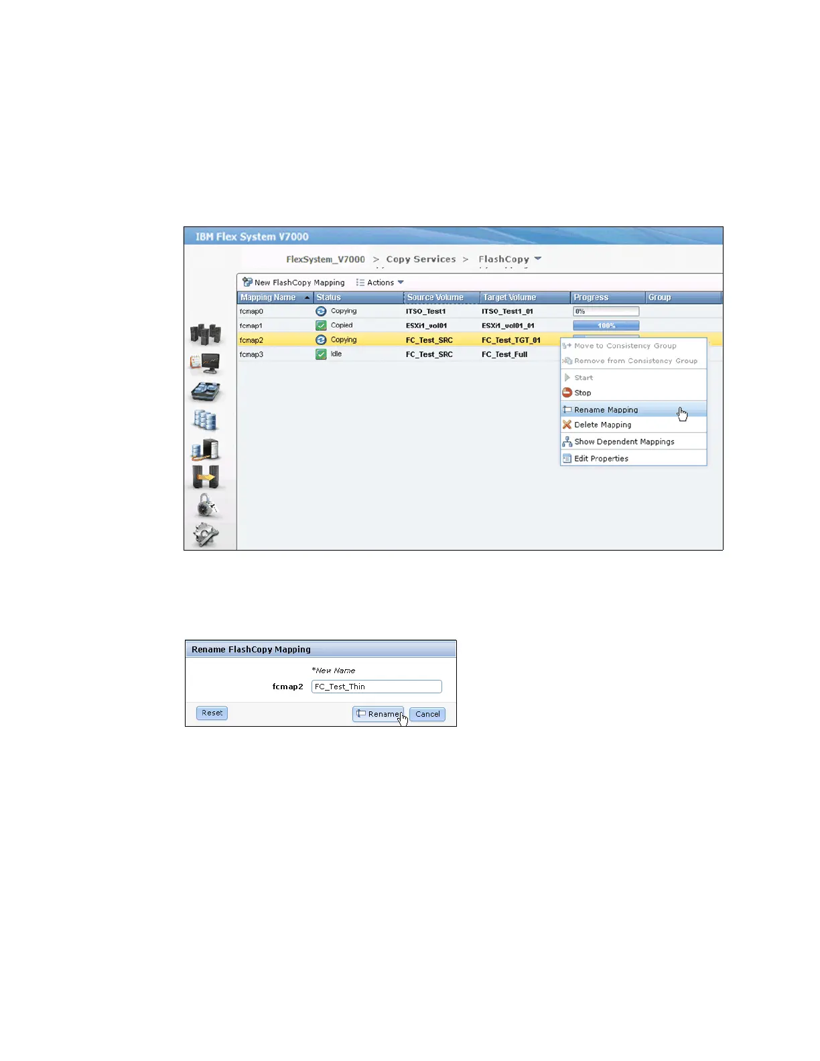Click the Delete Mapping red X icon

567,425
